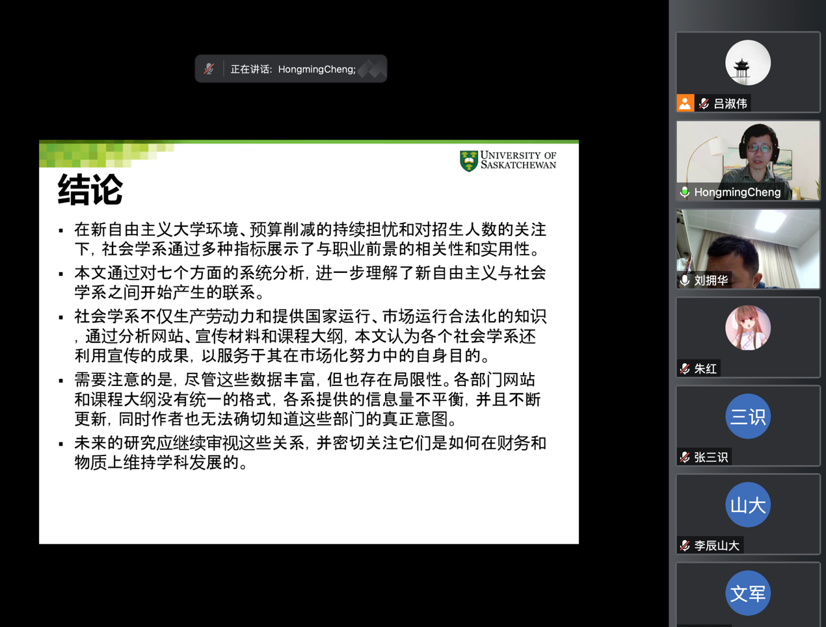Click the muted mic icon beside 朱红
The width and height of the screenshot is (826, 627).
685,369
